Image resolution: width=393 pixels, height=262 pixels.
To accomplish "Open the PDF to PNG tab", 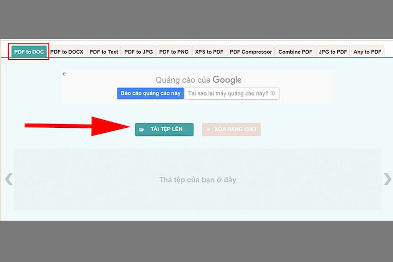I will pyautogui.click(x=174, y=52).
